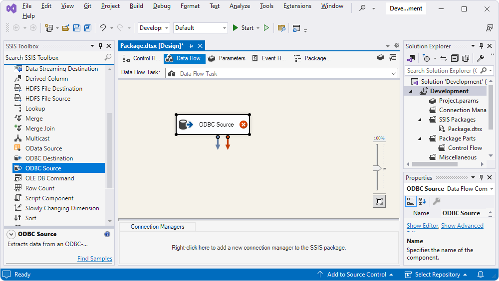Toggle Categorized view in Properties panel

(x=411, y=201)
